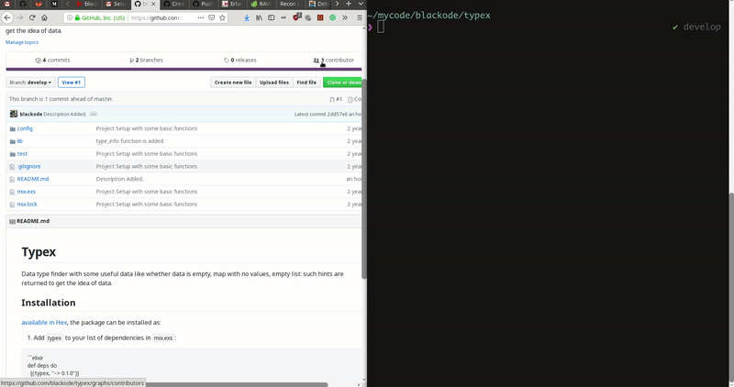734x387 pixels.
Task: Open the list-all-tabs dropdown arrow
Action: [x=361, y=4]
